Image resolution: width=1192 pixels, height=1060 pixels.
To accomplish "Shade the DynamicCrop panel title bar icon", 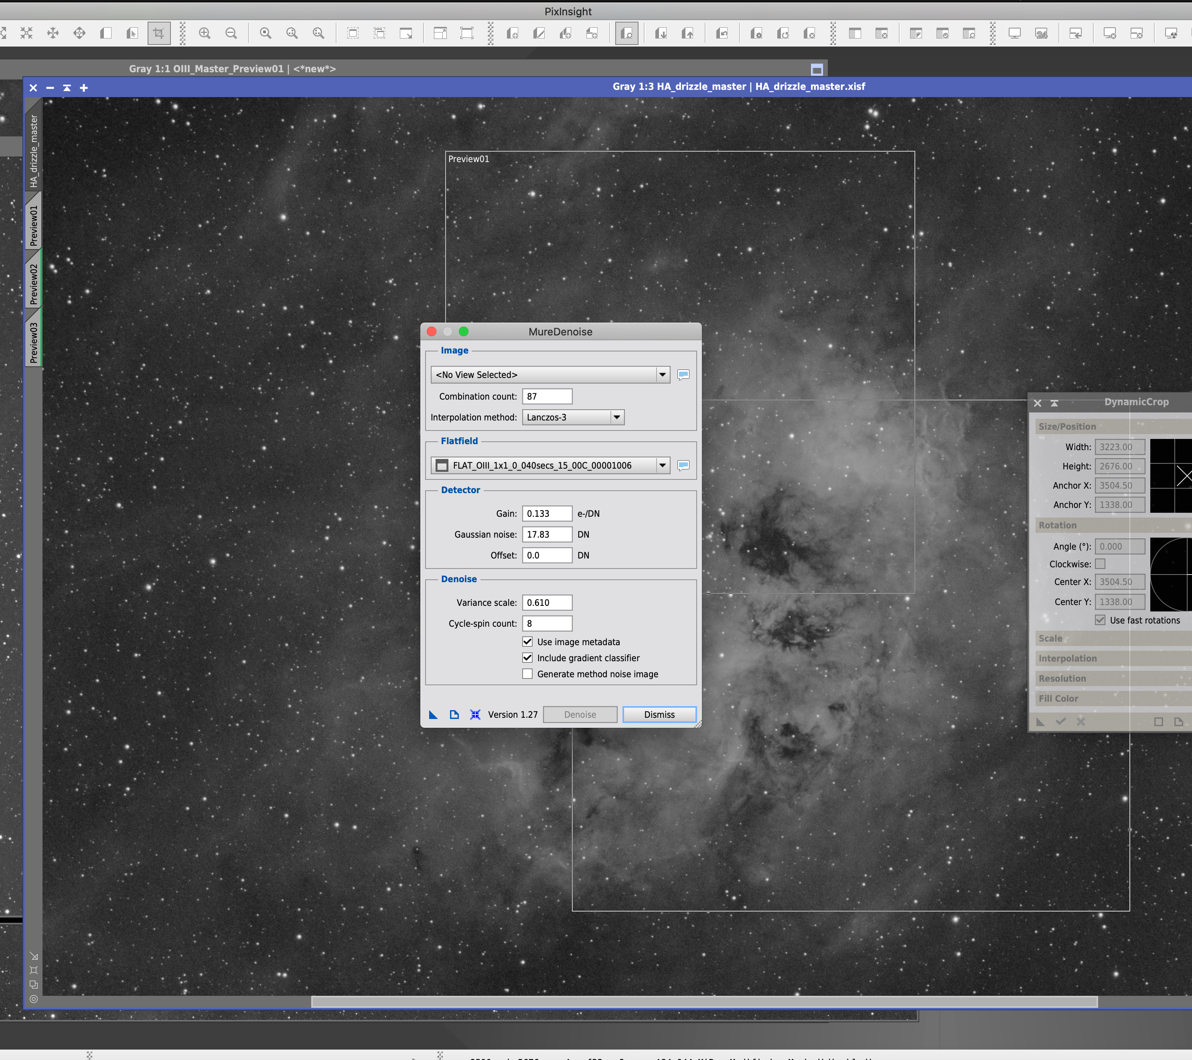I will click(x=1054, y=402).
